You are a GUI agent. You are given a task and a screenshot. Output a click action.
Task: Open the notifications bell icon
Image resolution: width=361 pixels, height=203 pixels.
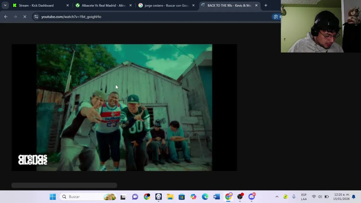(x=353, y=197)
